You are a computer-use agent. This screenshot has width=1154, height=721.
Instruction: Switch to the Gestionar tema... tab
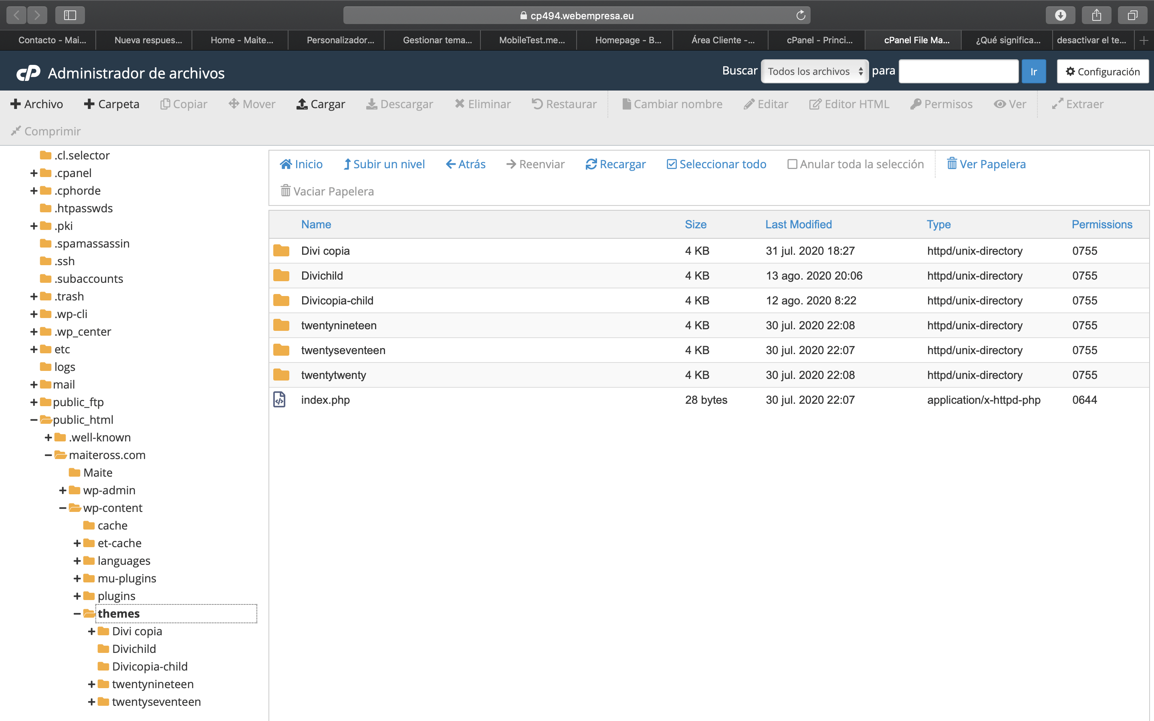(x=432, y=40)
